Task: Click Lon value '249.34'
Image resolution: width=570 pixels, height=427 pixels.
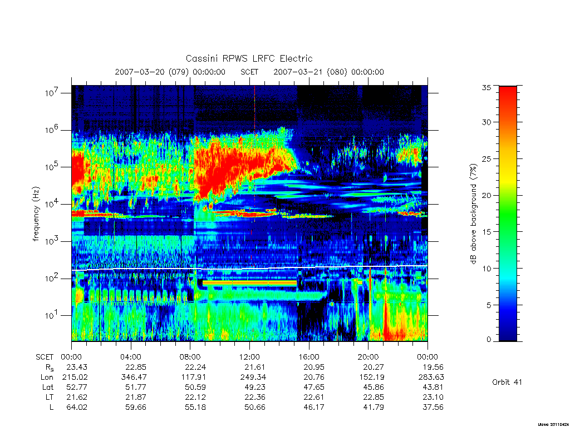Action: (253, 378)
